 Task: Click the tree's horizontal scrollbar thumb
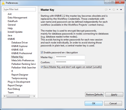pos(18,96)
